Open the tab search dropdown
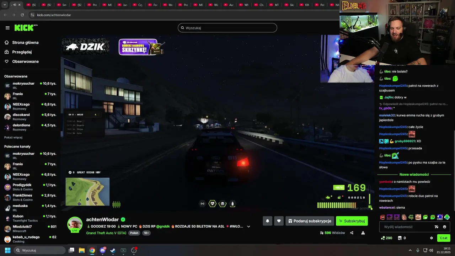 click(x=5, y=5)
